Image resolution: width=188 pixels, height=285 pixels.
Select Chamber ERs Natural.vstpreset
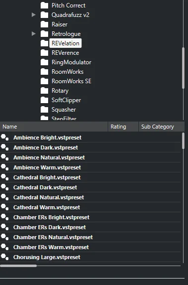coord(53,237)
